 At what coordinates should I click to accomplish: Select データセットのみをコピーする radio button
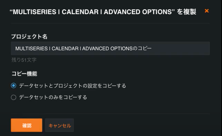pyautogui.click(x=13, y=97)
